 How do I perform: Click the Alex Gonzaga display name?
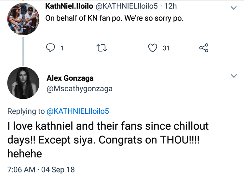70,78
